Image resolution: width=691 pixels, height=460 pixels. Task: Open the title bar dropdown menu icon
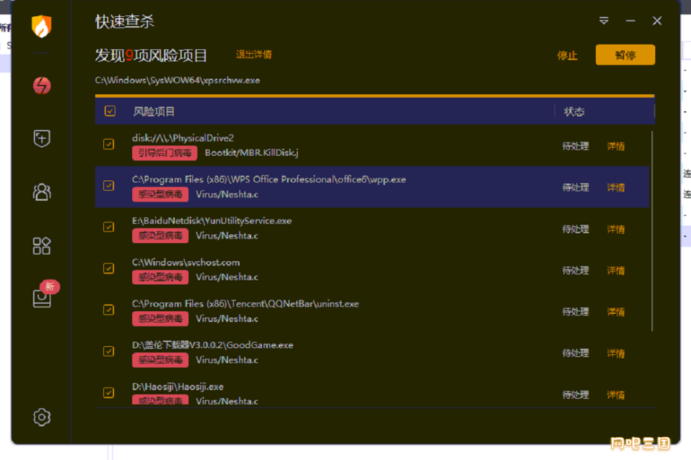[x=604, y=21]
